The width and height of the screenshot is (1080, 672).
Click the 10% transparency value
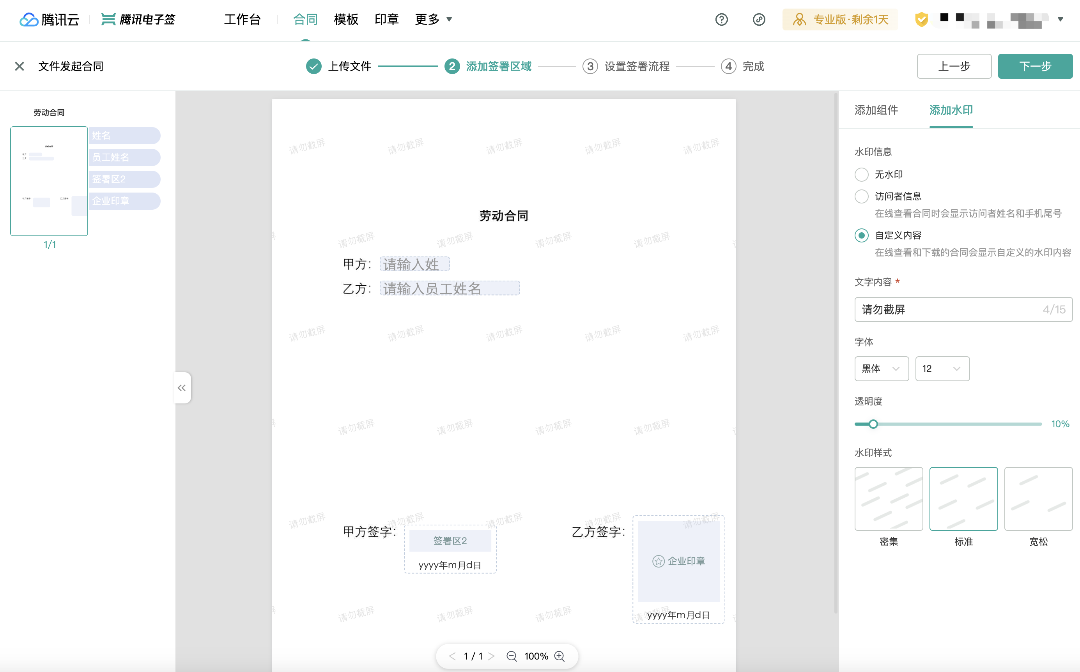point(1060,424)
